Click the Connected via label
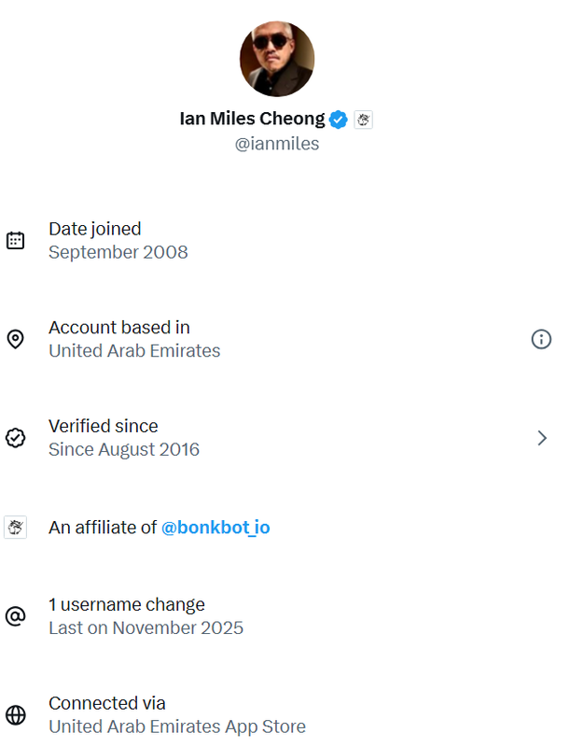570x747 pixels. click(107, 703)
